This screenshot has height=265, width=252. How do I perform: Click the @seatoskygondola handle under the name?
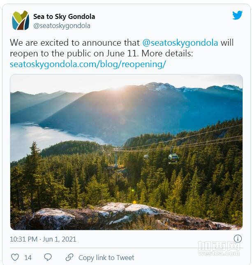(x=62, y=26)
